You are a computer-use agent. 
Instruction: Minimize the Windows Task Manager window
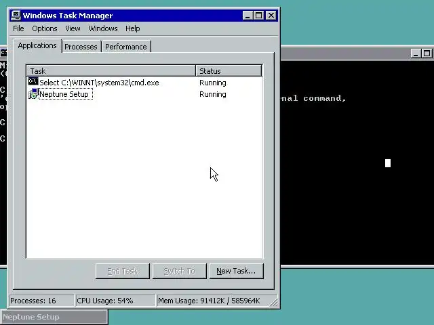click(248, 16)
